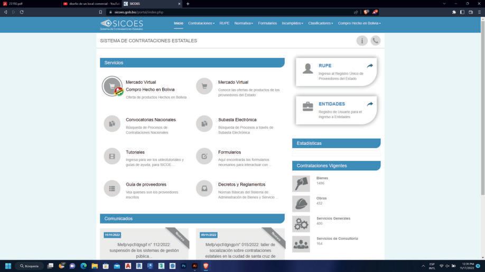The image size is (485, 272).
Task: Click the SICOES logo in the header
Action: tap(122, 25)
